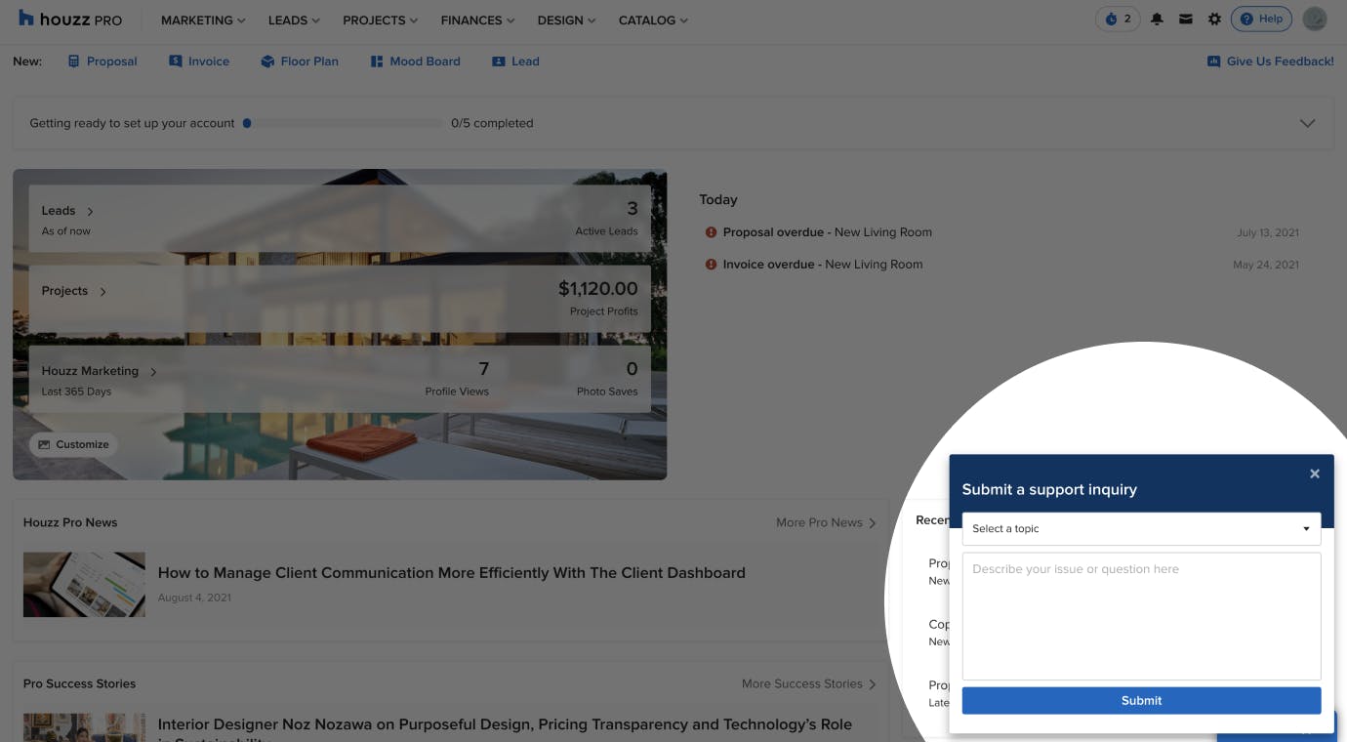Image resolution: width=1347 pixels, height=742 pixels.
Task: Click More Success Stories link
Action: (x=808, y=683)
